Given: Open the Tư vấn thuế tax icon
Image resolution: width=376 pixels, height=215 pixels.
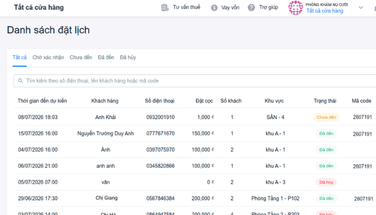Looking at the screenshot, I should tap(165, 8).
